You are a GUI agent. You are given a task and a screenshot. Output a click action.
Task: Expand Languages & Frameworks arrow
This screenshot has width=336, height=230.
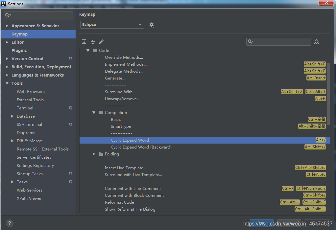[x=7, y=75]
